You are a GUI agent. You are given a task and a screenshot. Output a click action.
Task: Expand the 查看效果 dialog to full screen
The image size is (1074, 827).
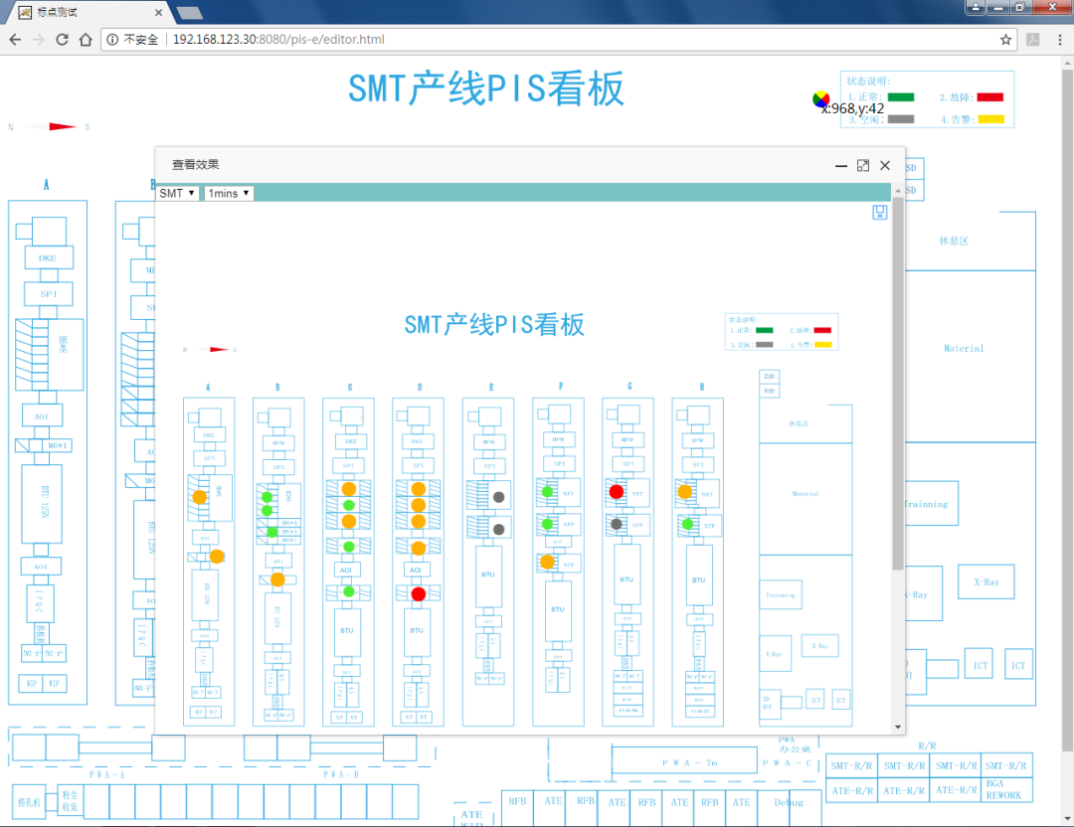pyautogui.click(x=862, y=165)
